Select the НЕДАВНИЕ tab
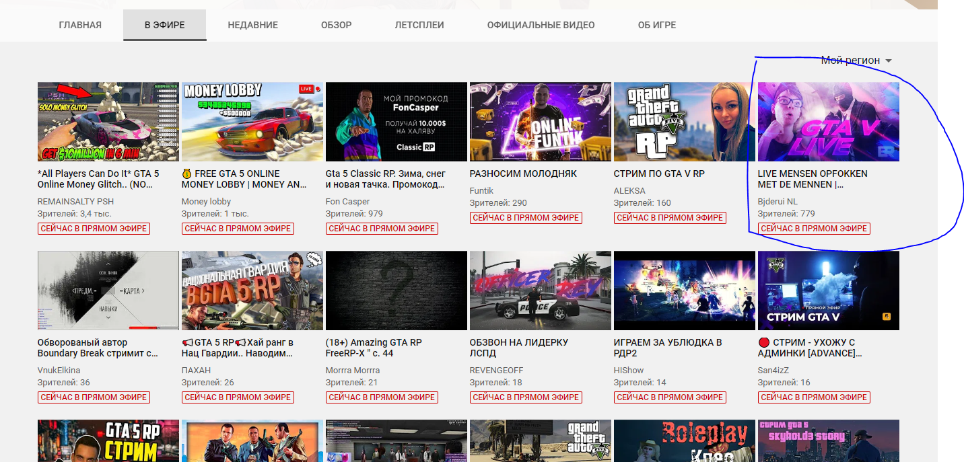This screenshot has width=964, height=462. pyautogui.click(x=252, y=26)
